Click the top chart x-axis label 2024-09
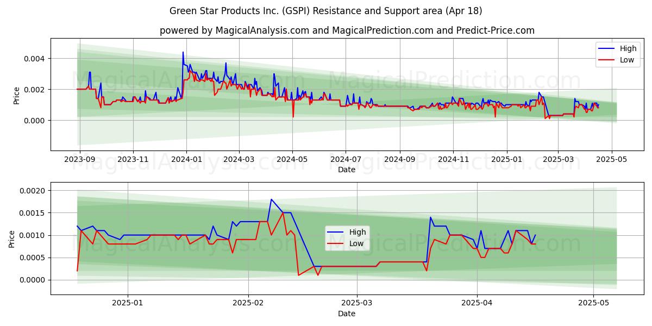The height and width of the screenshot is (326, 652). (x=400, y=160)
